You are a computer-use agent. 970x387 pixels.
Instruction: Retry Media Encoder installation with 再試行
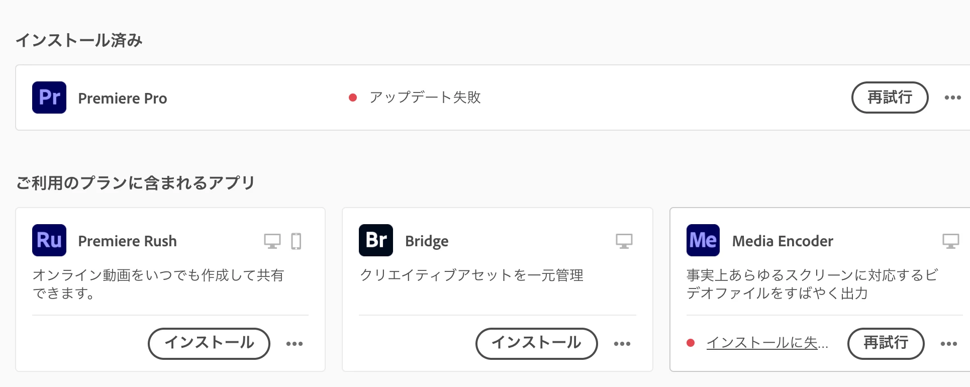pyautogui.click(x=886, y=344)
